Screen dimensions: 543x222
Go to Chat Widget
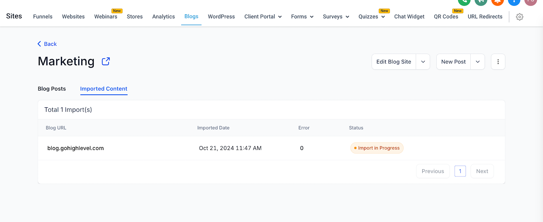(409, 17)
